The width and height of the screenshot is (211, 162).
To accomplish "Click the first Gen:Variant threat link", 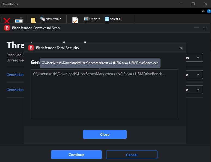I will click(15, 75).
